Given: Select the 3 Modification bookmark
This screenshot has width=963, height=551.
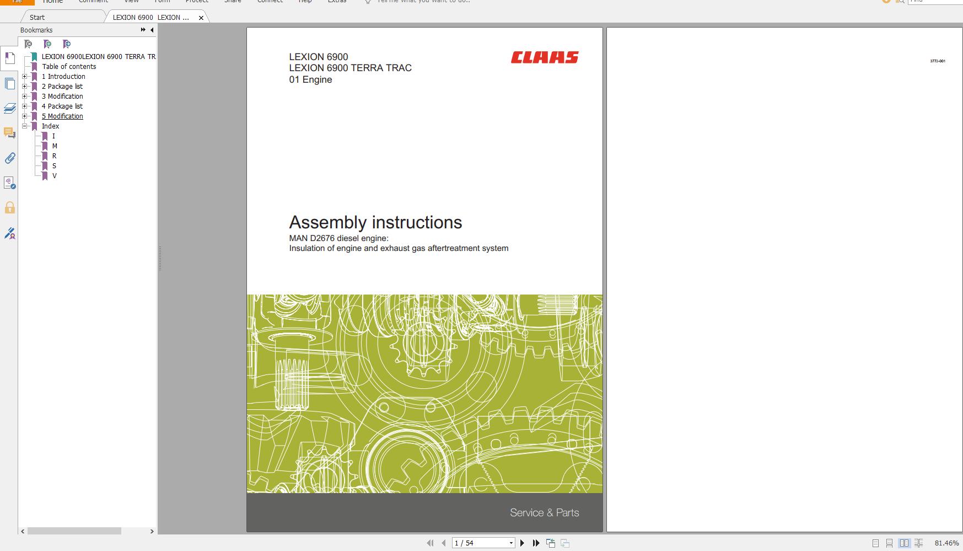Looking at the screenshot, I should click(x=62, y=97).
